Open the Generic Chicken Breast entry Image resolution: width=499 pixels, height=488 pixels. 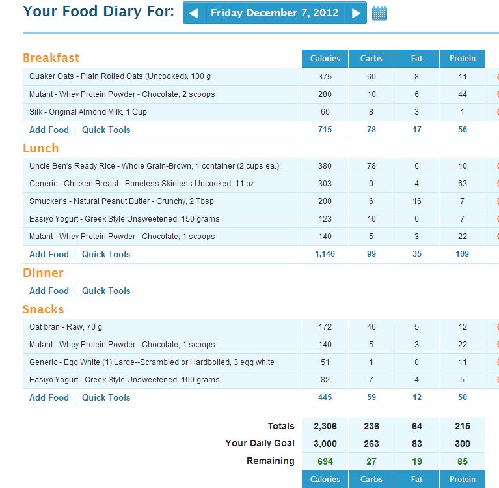coord(141,184)
